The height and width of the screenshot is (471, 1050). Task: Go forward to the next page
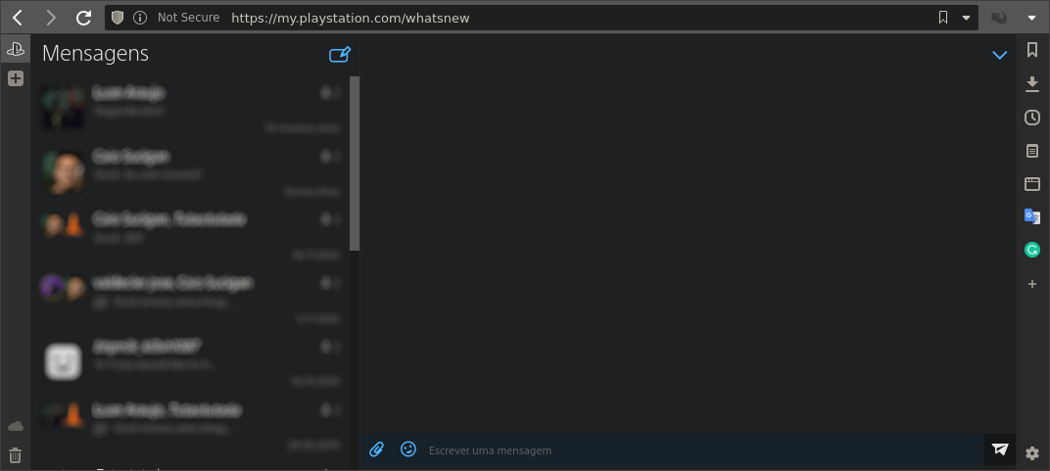tap(50, 18)
